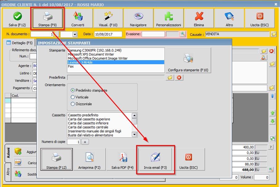Open the Navigatore compass button
280x187 pixels.
138,19
